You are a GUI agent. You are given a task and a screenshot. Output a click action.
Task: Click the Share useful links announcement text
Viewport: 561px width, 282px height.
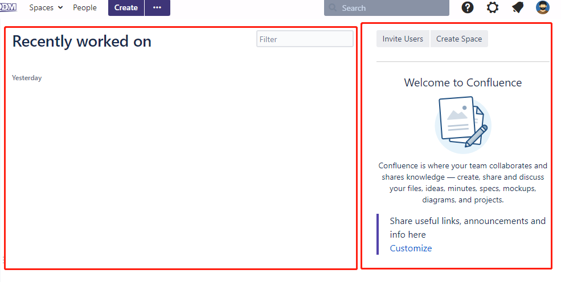pyautogui.click(x=468, y=228)
